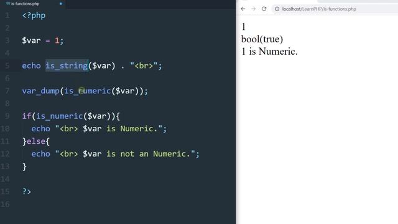398x224 pixels.
Task: Click 'echo' keyword on line 12
Action: [x=40, y=154]
